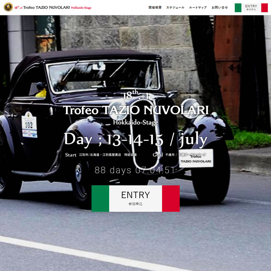
Task: Open the Trofeo TAZIO NUVOLARI header title link
Action: pyautogui.click(x=53, y=7)
